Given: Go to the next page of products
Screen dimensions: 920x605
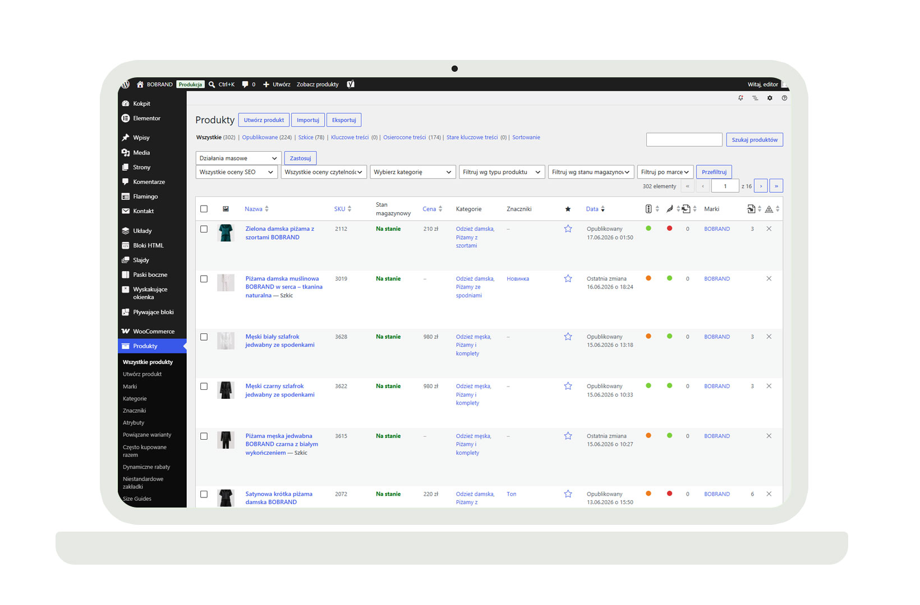Looking at the screenshot, I should [761, 186].
